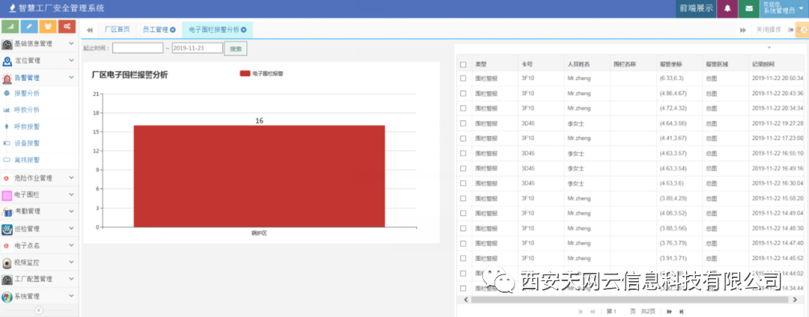
Task: Expand the 电子点名 menu chevron
Action: 71,245
